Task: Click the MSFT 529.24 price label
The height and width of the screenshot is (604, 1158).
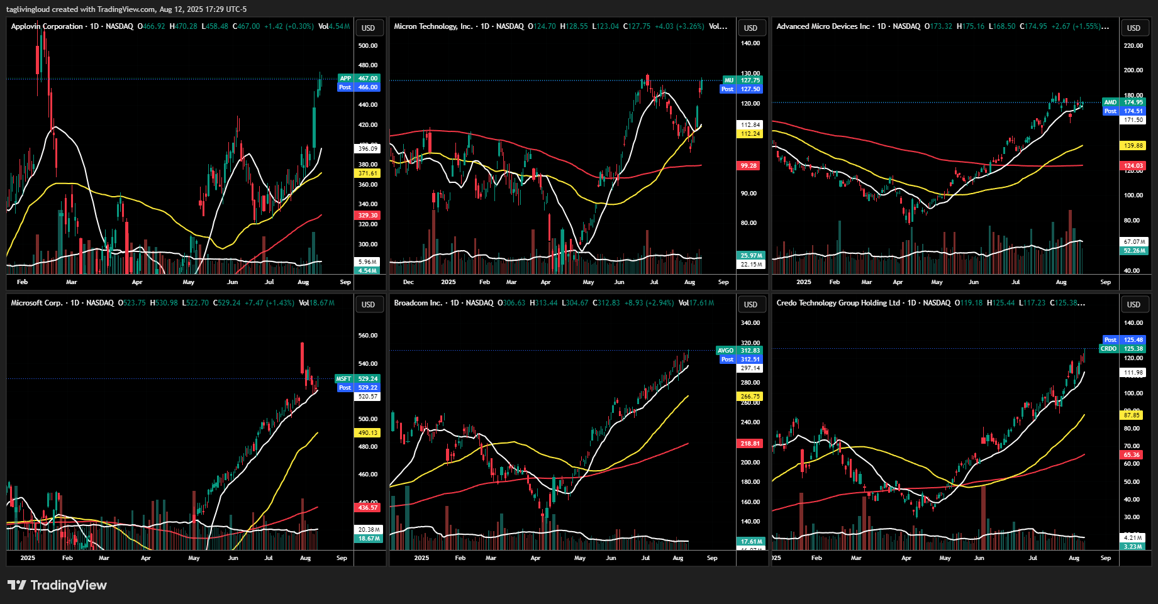Action: 357,379
